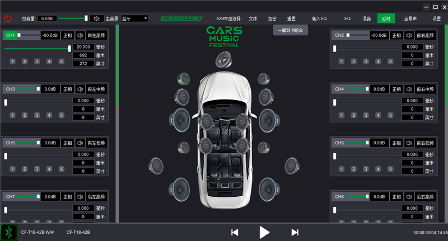Select group 3 button under CH3
Viewport: 448px width, 241px height.
pos(37,115)
